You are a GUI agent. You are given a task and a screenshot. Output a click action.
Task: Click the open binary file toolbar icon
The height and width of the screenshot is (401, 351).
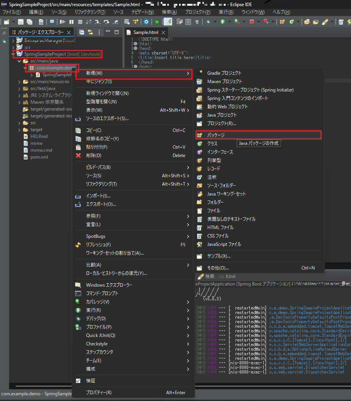pos(41,22)
